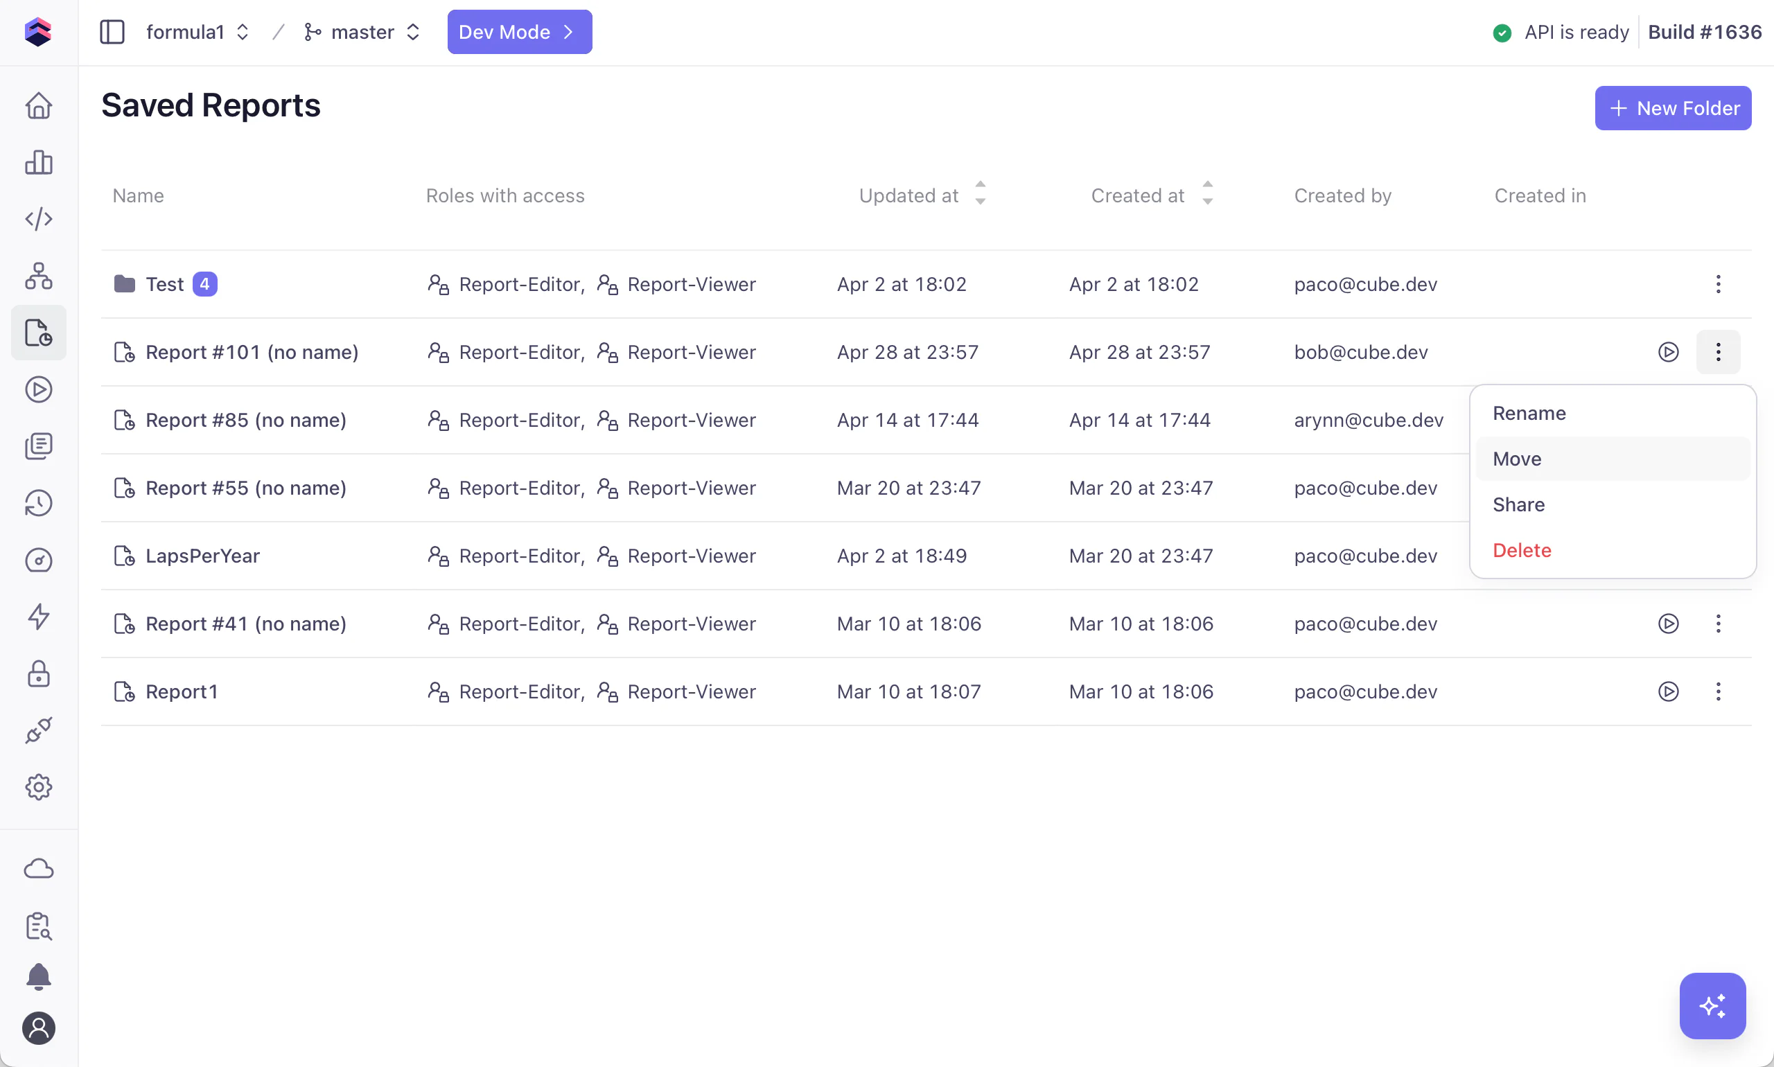Toggle the sidebar panel collapse icon

point(112,33)
